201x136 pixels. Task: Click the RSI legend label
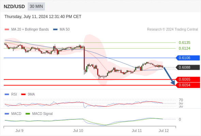(x=14, y=95)
